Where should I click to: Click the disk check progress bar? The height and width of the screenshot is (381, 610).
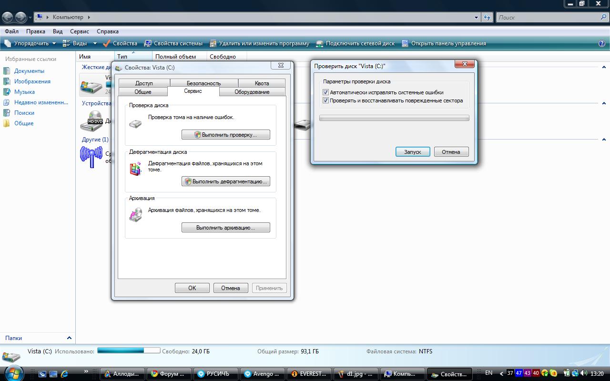click(394, 118)
